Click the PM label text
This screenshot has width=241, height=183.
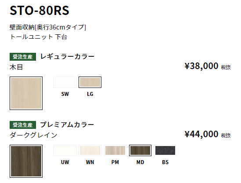115,162
